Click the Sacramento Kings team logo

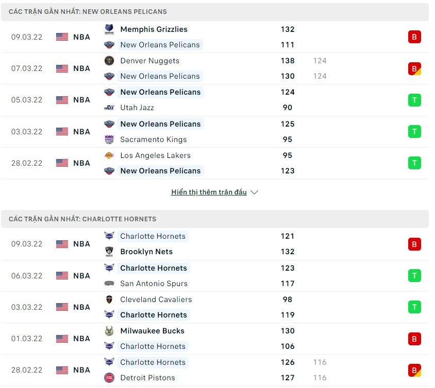pos(109,139)
